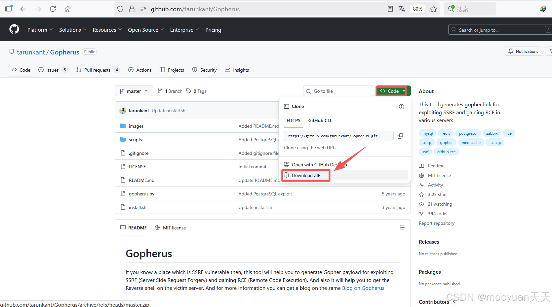
Task: Click the Search or jump to field
Action: [500, 30]
